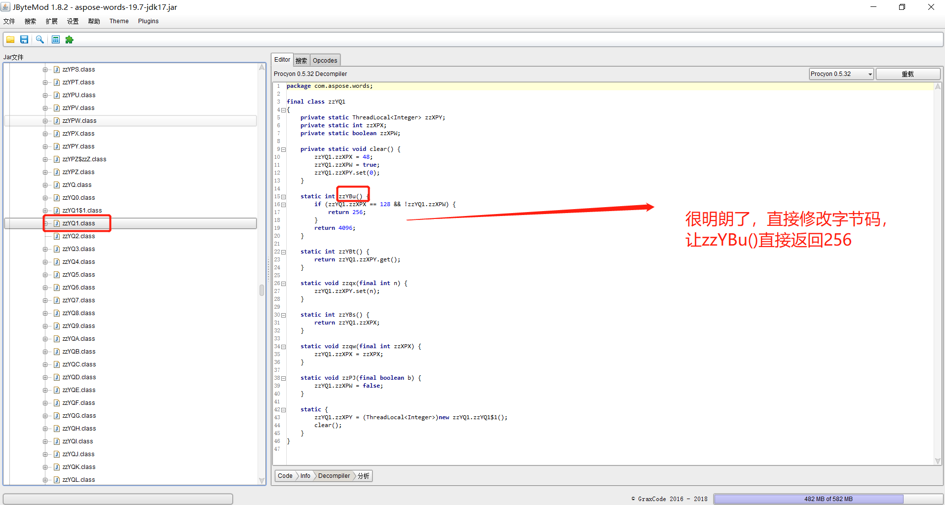Click the JByteMod app icon in title bar
Viewport: 945px width, 505px height.
click(5, 7)
